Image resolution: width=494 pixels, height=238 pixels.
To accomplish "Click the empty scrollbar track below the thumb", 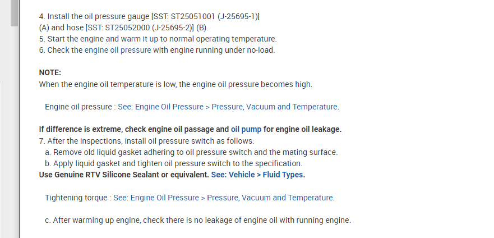I will click(14, 140).
